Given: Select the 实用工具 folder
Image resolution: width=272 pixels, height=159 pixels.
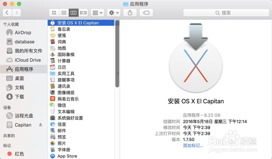Looking at the screenshot, I should pos(81,74).
